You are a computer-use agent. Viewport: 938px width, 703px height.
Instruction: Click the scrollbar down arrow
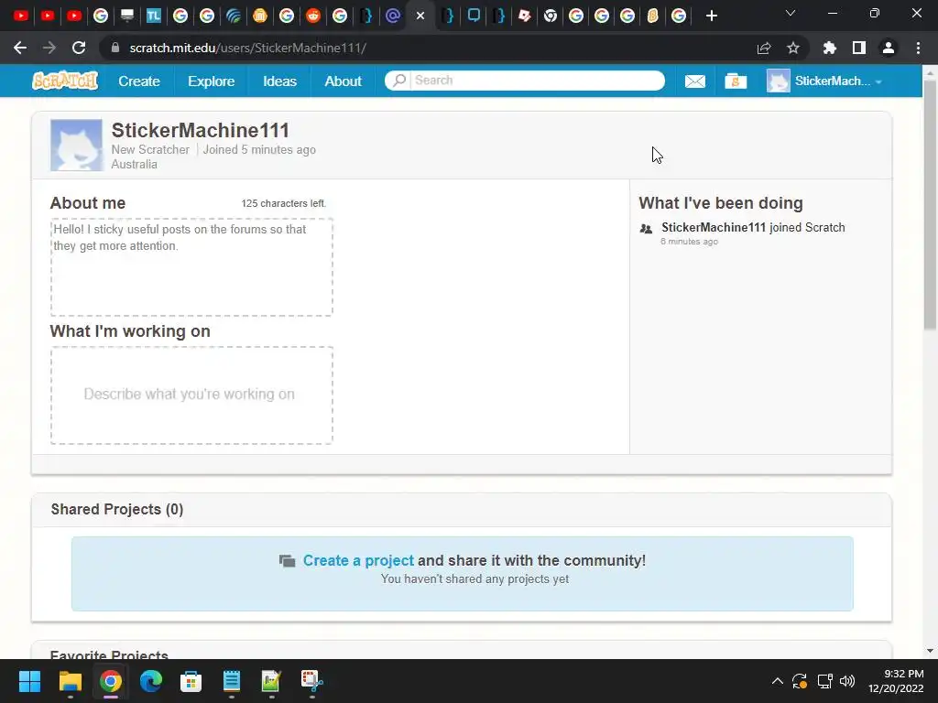(930, 651)
